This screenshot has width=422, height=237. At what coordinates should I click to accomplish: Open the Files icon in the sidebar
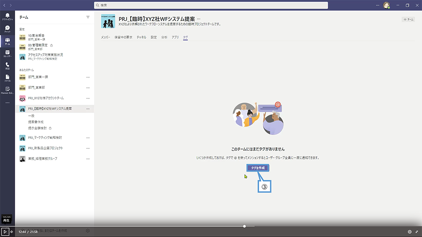pos(7,78)
